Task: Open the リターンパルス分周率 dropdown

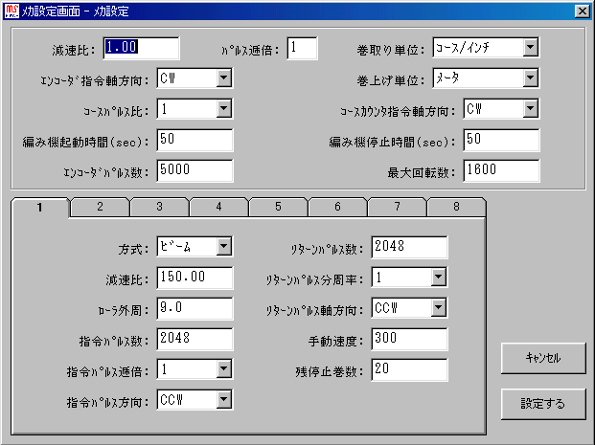Action: [x=438, y=278]
